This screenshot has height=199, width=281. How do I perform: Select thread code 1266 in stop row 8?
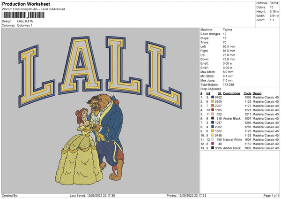tap(248, 127)
